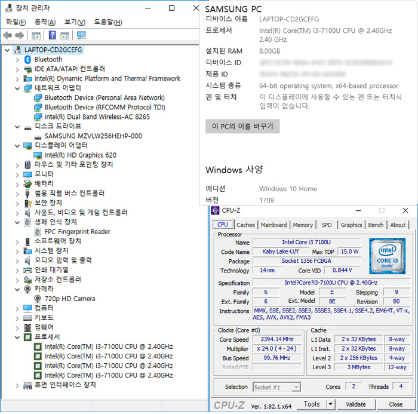Switch to the Caches tab in CPU-Z
This screenshot has width=418, height=414.
[x=245, y=225]
